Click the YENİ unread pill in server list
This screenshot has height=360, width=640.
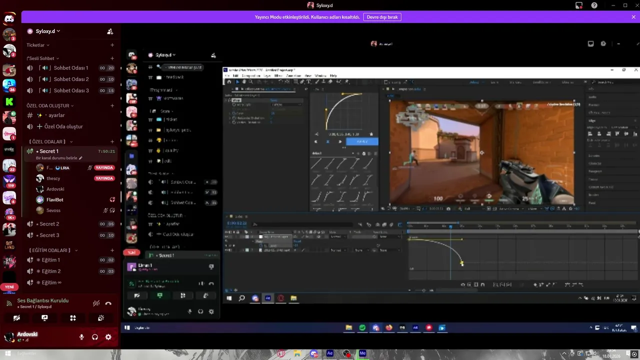click(9, 287)
